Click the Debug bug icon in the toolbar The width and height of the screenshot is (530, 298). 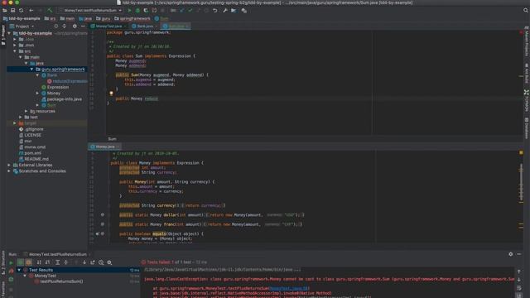point(137,11)
